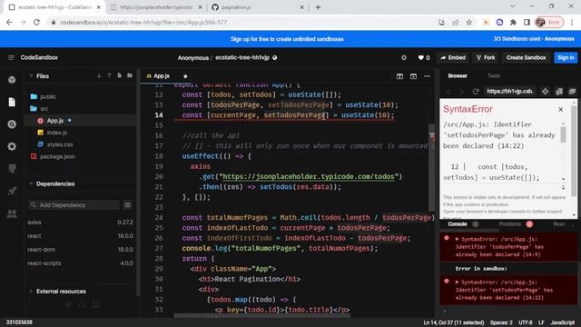Image resolution: width=581 pixels, height=327 pixels.
Task: Click the sandbox privacy icon beside sandbox name
Action: pos(275,58)
